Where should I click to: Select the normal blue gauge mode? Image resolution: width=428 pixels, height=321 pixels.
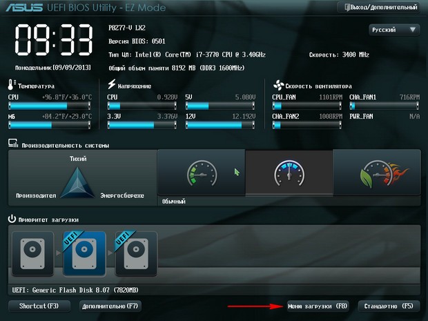click(289, 173)
